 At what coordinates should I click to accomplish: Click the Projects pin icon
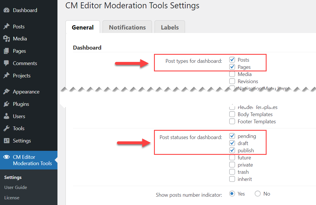coord(6,75)
